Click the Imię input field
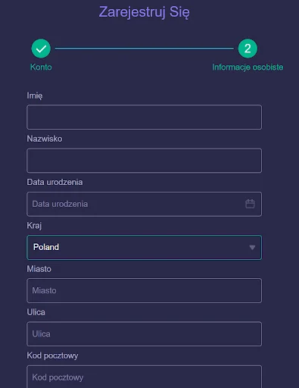Viewport: 299px width, 388px height. [x=144, y=117]
